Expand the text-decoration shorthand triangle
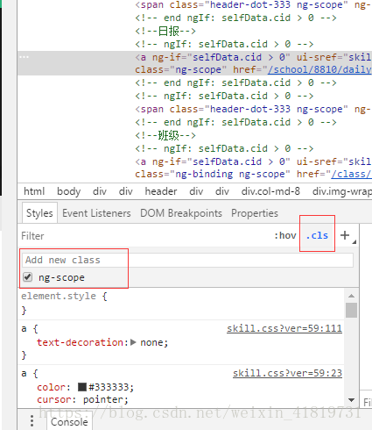Viewport: 372px width, 430px height. point(133,342)
